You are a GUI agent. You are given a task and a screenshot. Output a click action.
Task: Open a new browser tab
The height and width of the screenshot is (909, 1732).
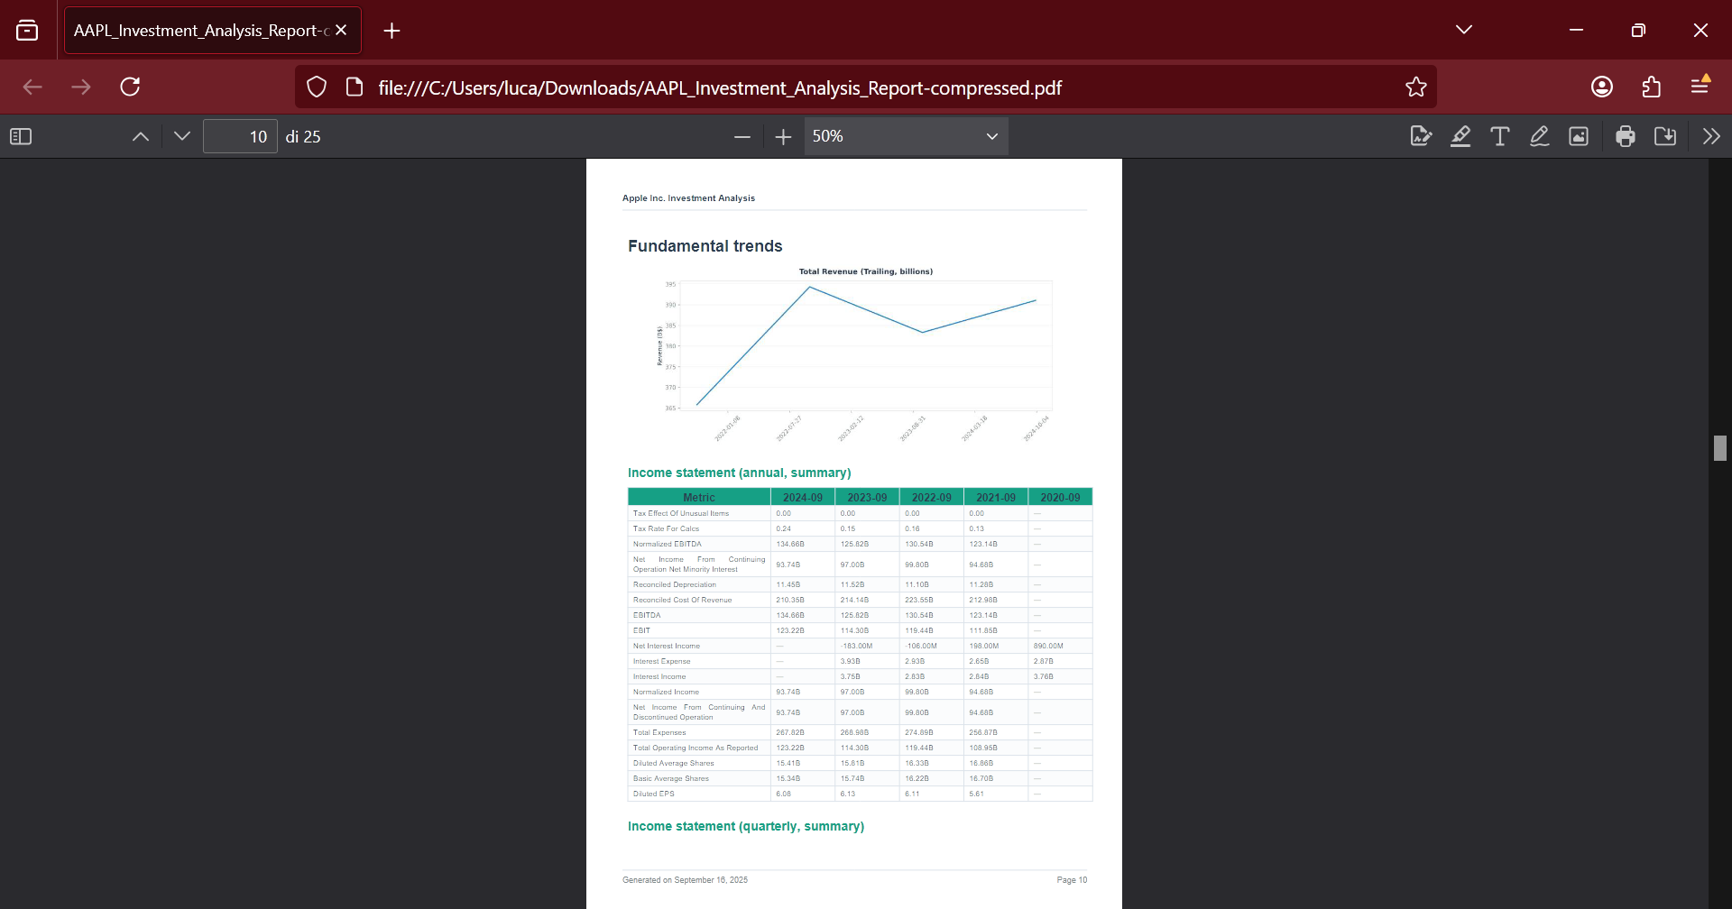click(392, 31)
